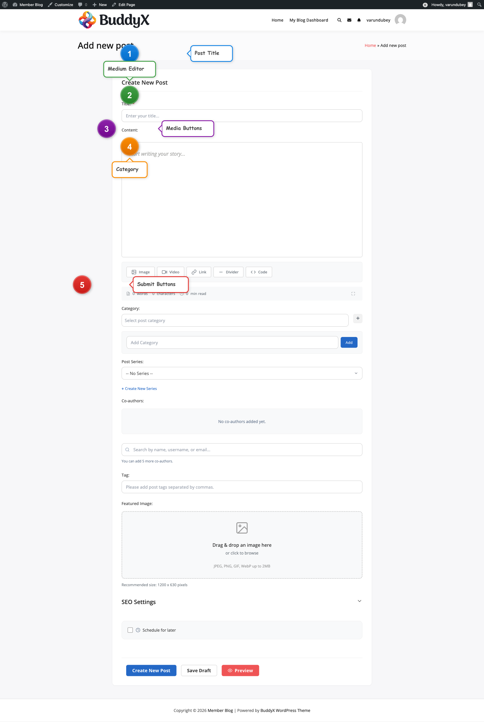Click the BuddyX logo
484x722 pixels.
tap(114, 20)
